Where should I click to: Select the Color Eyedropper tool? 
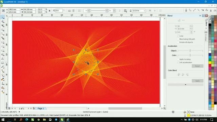click(x=3, y=79)
